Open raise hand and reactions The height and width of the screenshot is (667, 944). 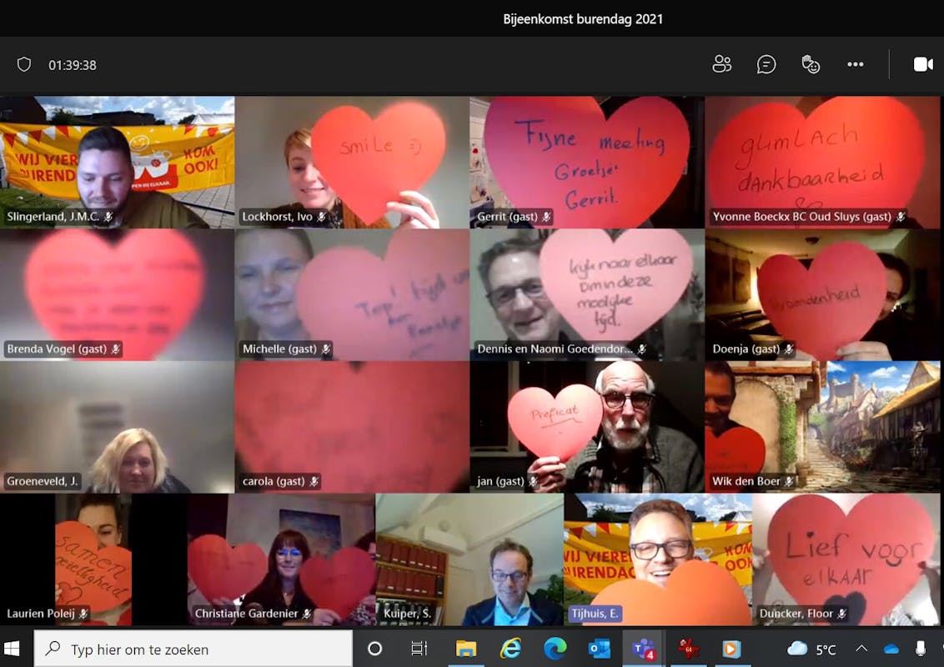click(811, 64)
